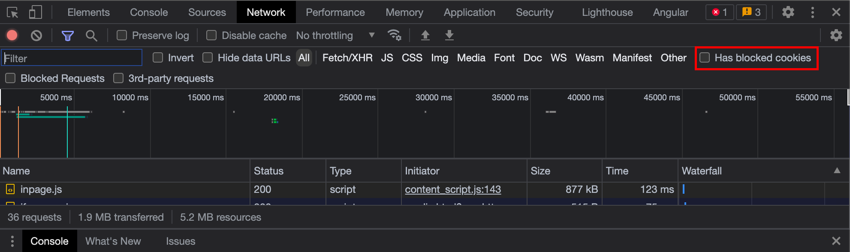This screenshot has width=850, height=252.
Task: Filter requests by CSS
Action: [412, 58]
